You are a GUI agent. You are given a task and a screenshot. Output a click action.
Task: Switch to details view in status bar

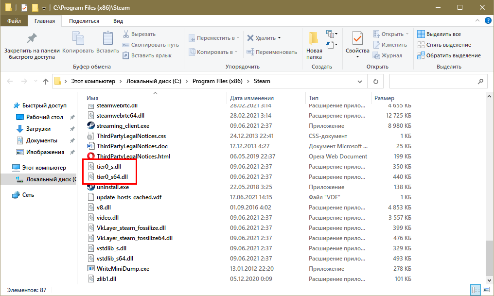[475, 290]
